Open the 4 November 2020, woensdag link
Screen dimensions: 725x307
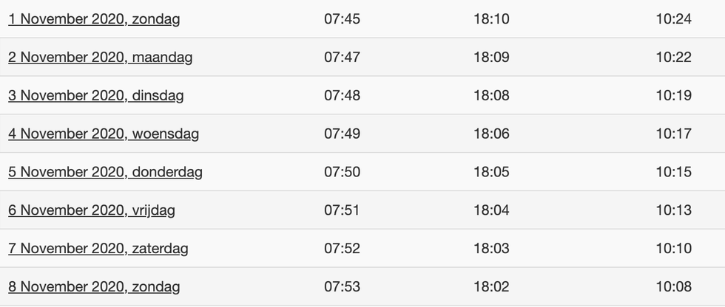click(104, 134)
